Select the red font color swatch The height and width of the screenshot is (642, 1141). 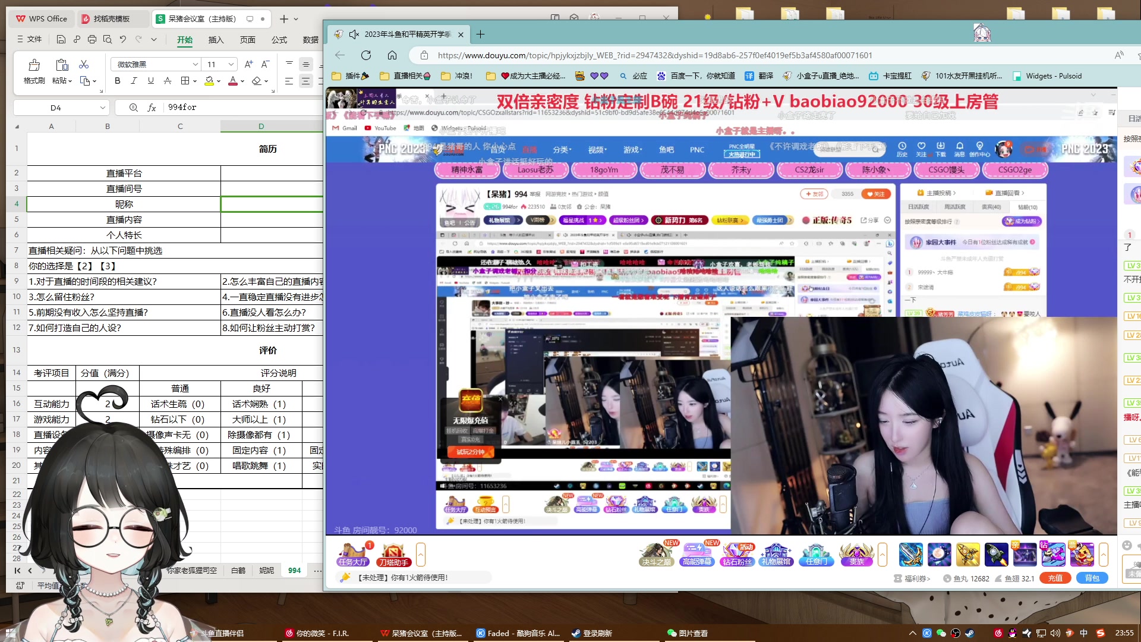click(x=232, y=83)
